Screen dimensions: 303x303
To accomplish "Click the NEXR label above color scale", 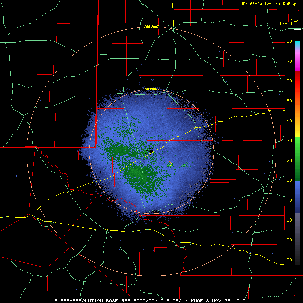I will coord(296,20).
